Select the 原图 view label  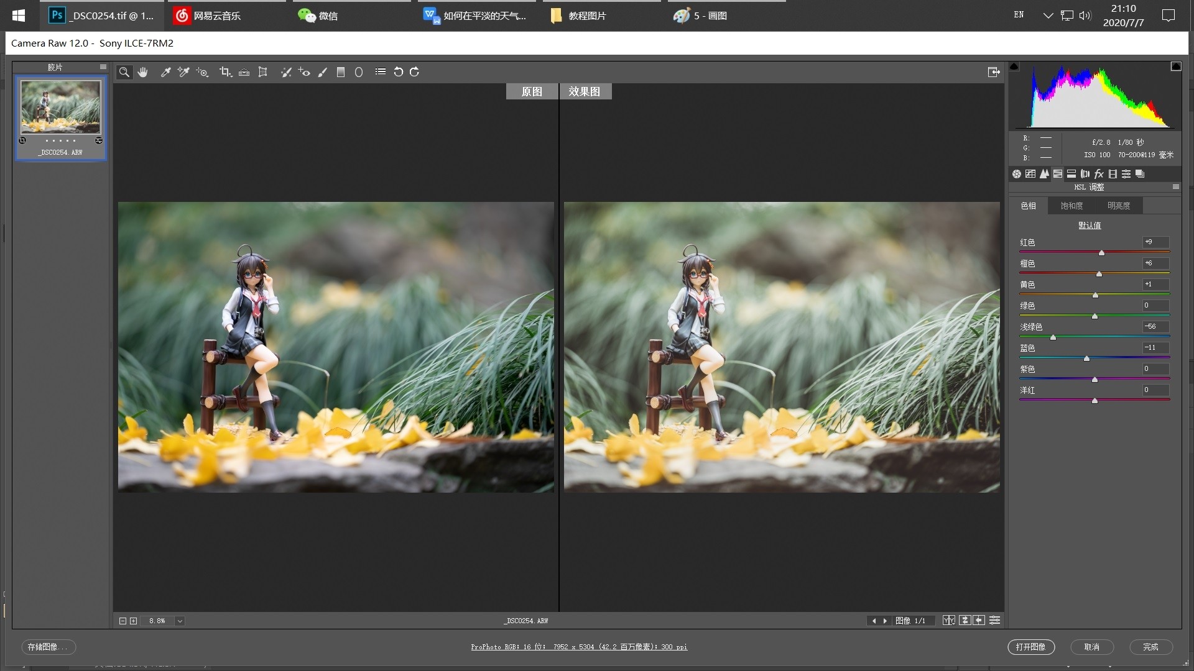pyautogui.click(x=532, y=91)
